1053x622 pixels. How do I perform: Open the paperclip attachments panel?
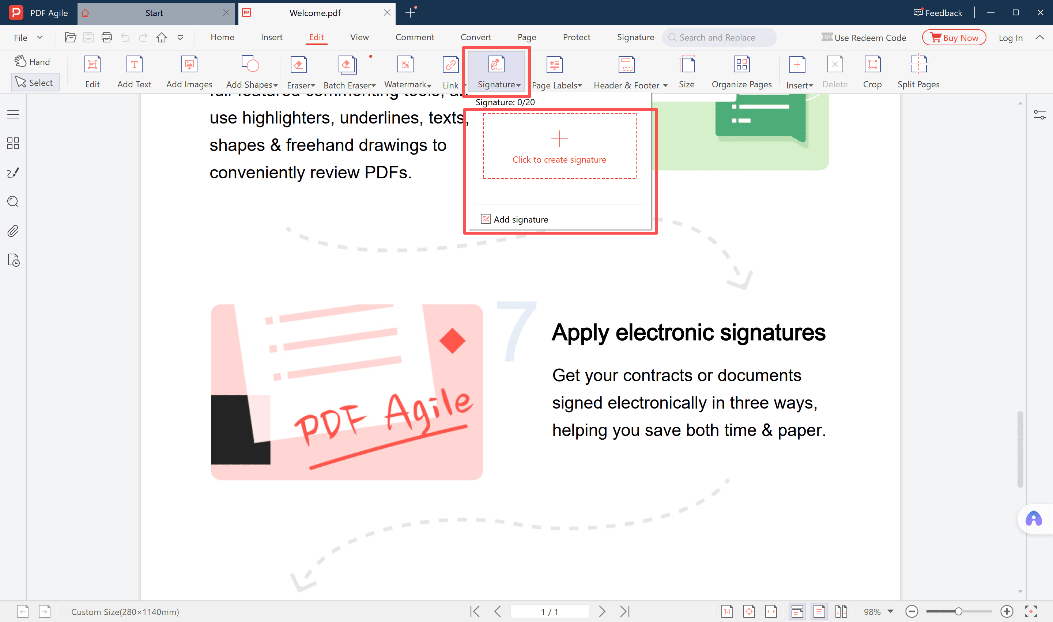coord(14,231)
